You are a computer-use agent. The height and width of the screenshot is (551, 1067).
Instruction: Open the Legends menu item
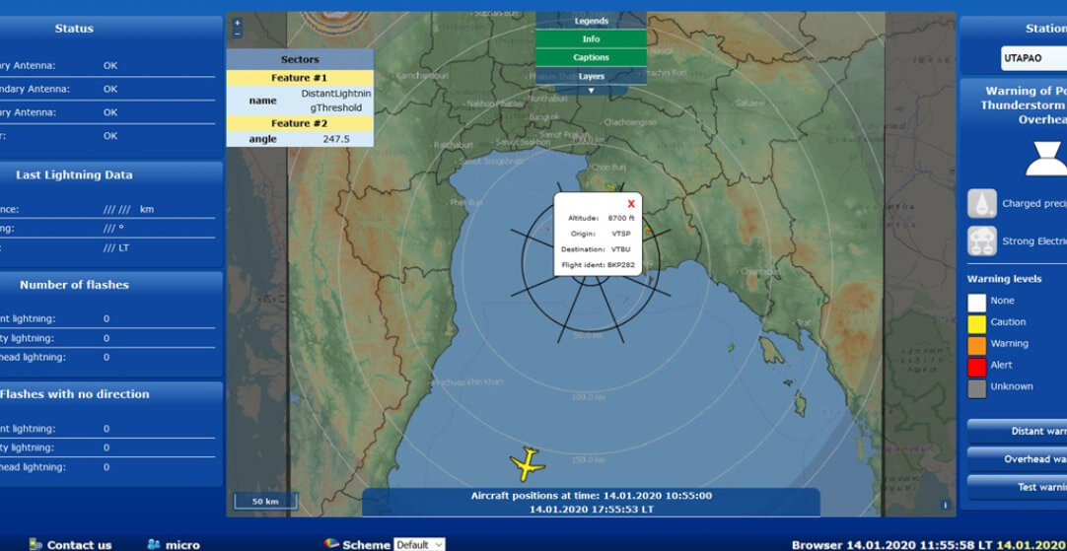591,21
